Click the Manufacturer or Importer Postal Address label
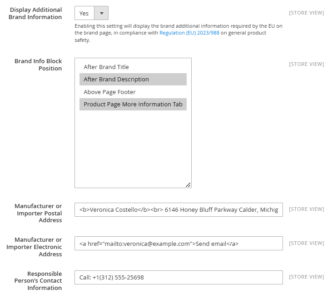Image resolution: width=327 pixels, height=299 pixels. click(x=38, y=213)
